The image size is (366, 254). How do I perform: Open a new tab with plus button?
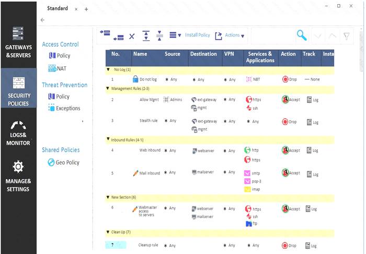pyautogui.click(x=86, y=9)
